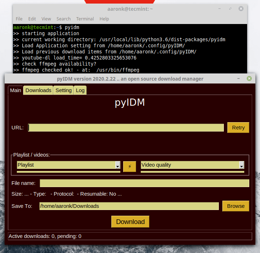
Task: Click the Browse button for save folder
Action: (236, 206)
